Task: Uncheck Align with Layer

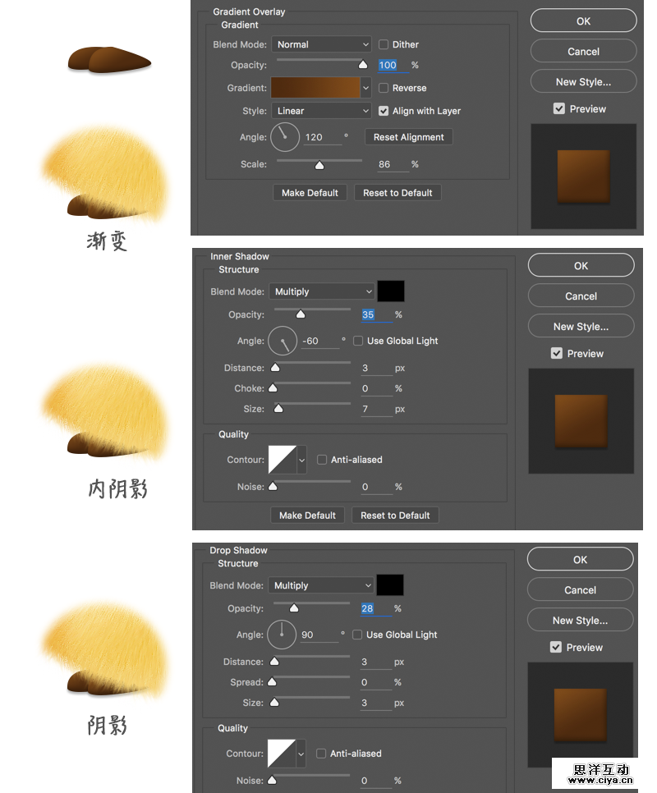Action: (x=384, y=111)
